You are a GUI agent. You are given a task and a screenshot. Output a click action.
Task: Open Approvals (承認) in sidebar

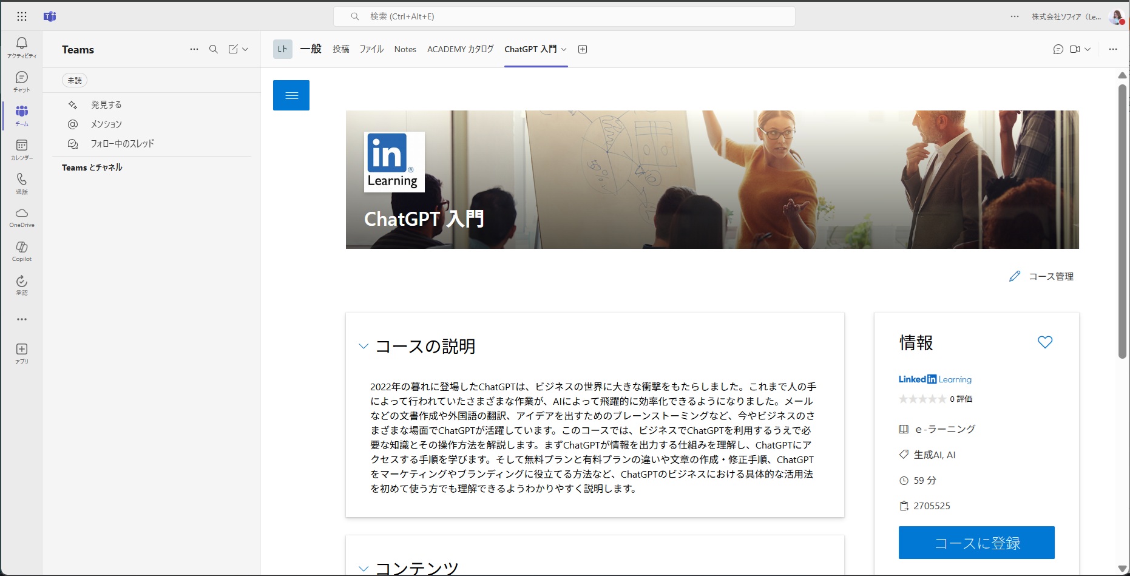[22, 285]
